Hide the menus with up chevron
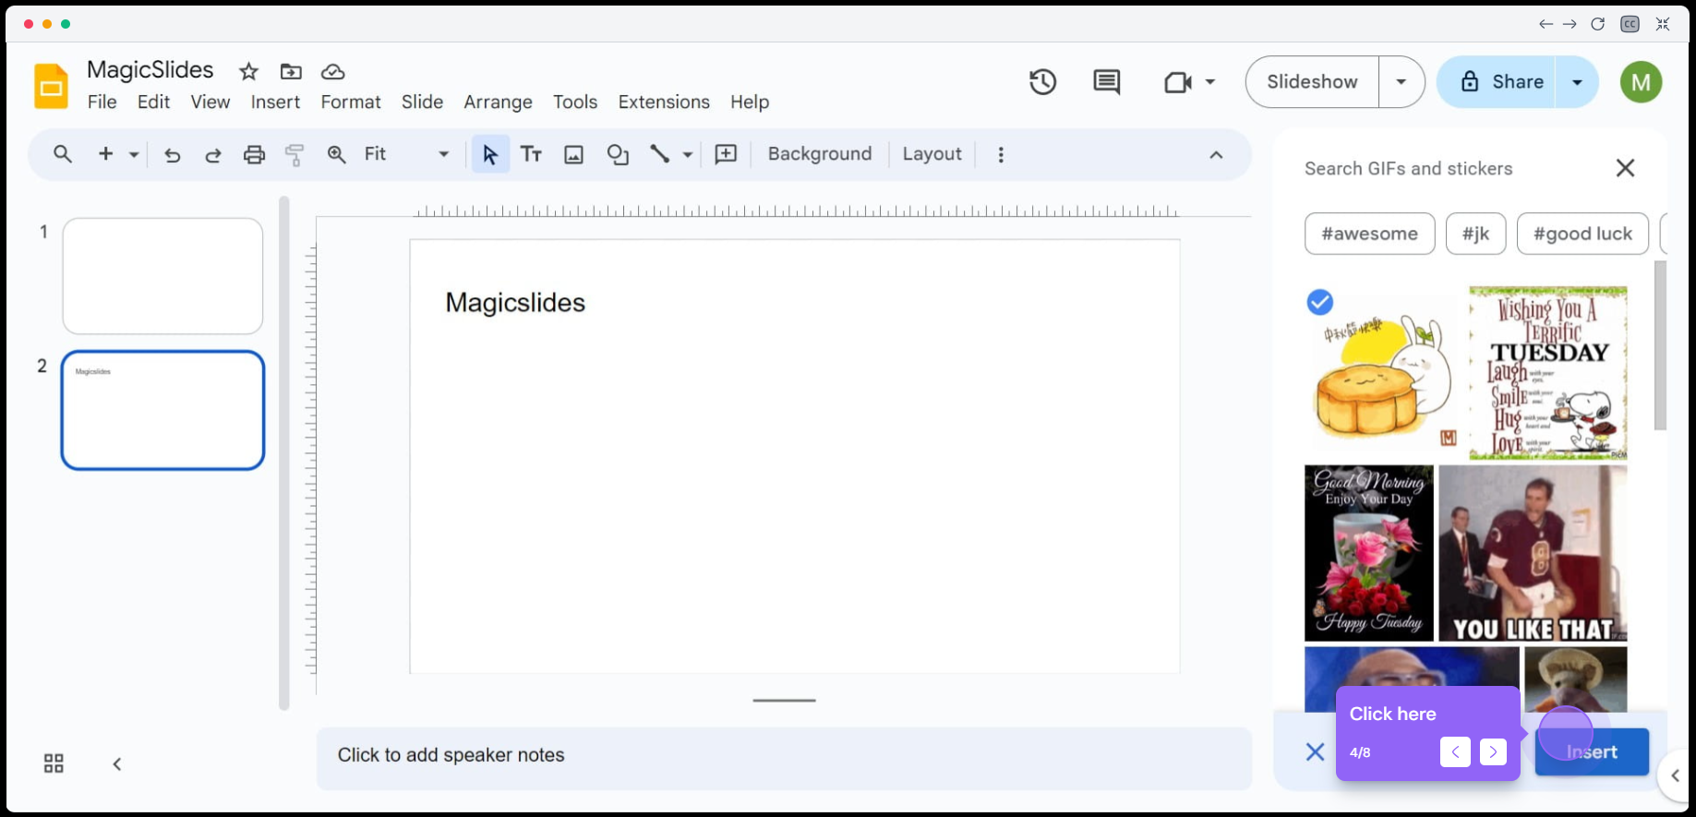 [1216, 155]
